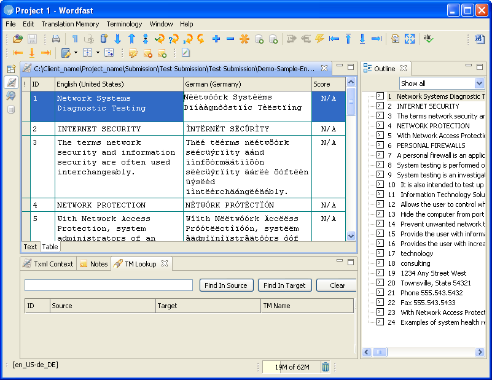Open dropdown arrow beside open book icon

point(98,53)
